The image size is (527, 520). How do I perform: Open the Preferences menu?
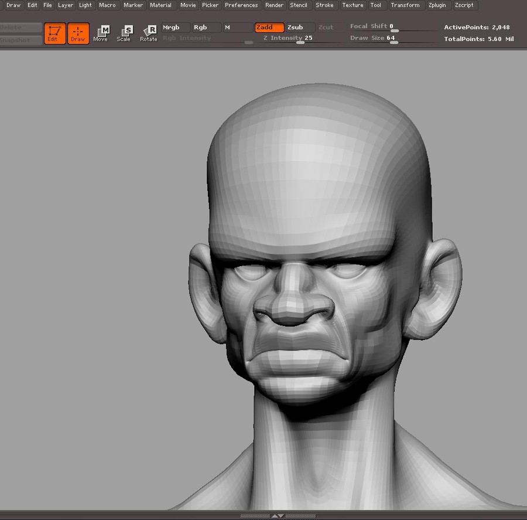[241, 5]
